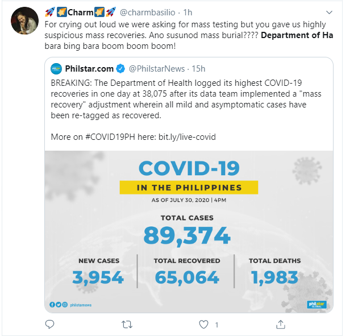
Task: Retweet this tweet using the arrows icon
Action: [127, 324]
